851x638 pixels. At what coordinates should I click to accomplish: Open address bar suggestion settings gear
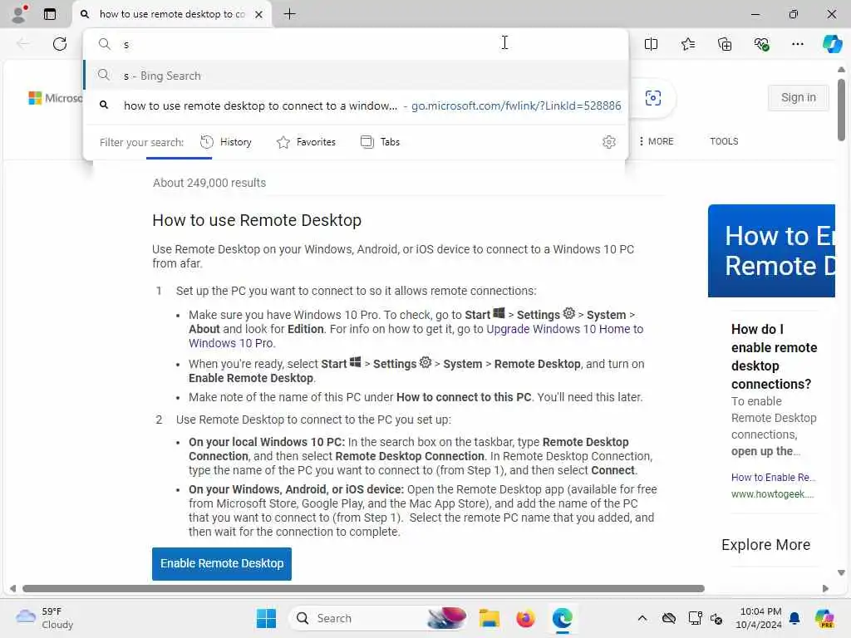(x=609, y=142)
